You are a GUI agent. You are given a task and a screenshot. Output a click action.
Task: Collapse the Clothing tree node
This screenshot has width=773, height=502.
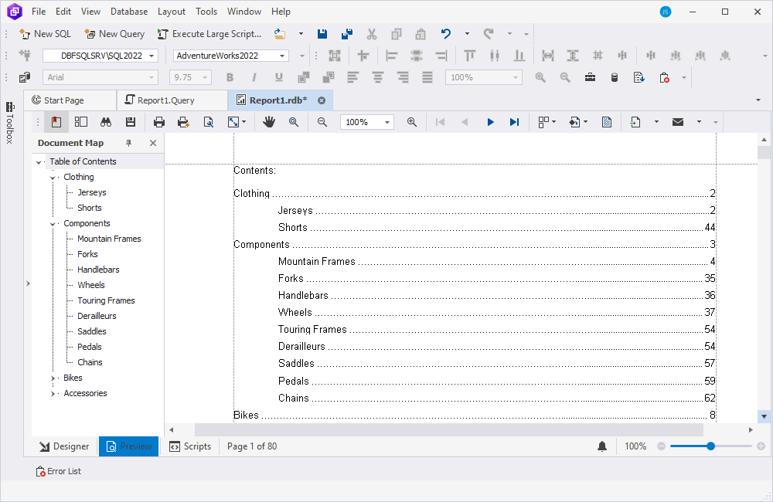(x=53, y=178)
